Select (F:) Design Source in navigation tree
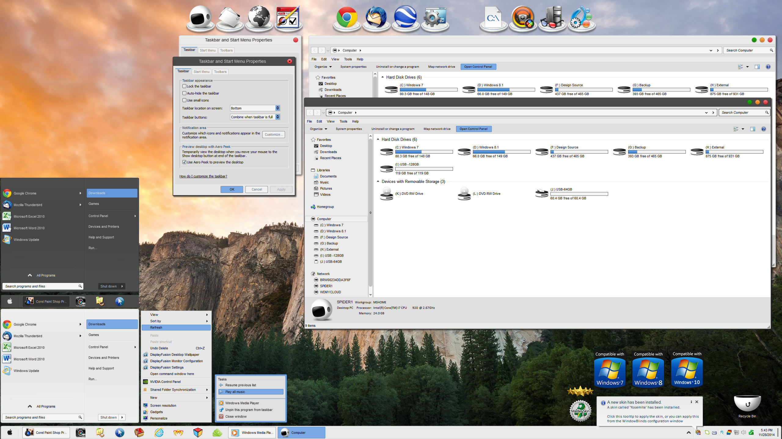The width and height of the screenshot is (782, 439). point(334,237)
